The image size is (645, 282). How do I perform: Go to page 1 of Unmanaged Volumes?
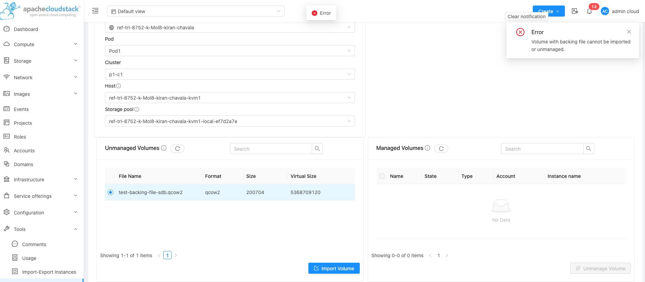(167, 255)
